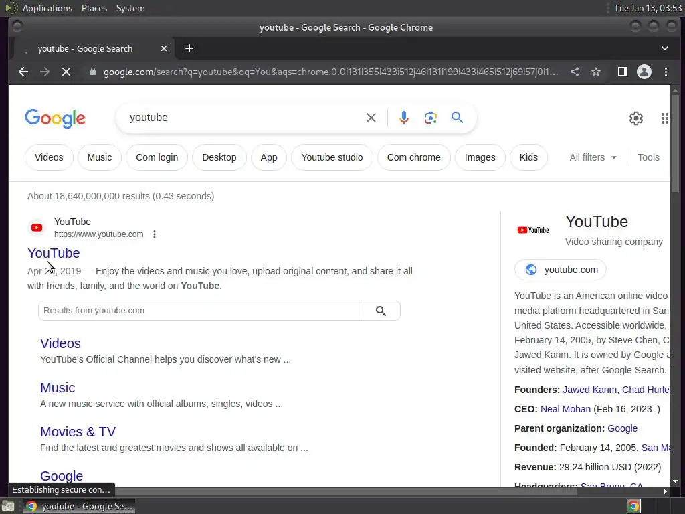
Task: Select the Kids filter chip
Action: 528,157
